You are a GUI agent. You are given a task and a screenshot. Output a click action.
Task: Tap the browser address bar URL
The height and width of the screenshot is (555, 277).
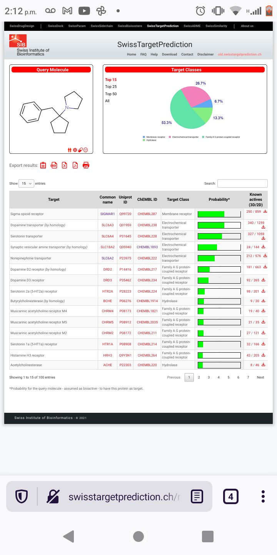point(124,497)
